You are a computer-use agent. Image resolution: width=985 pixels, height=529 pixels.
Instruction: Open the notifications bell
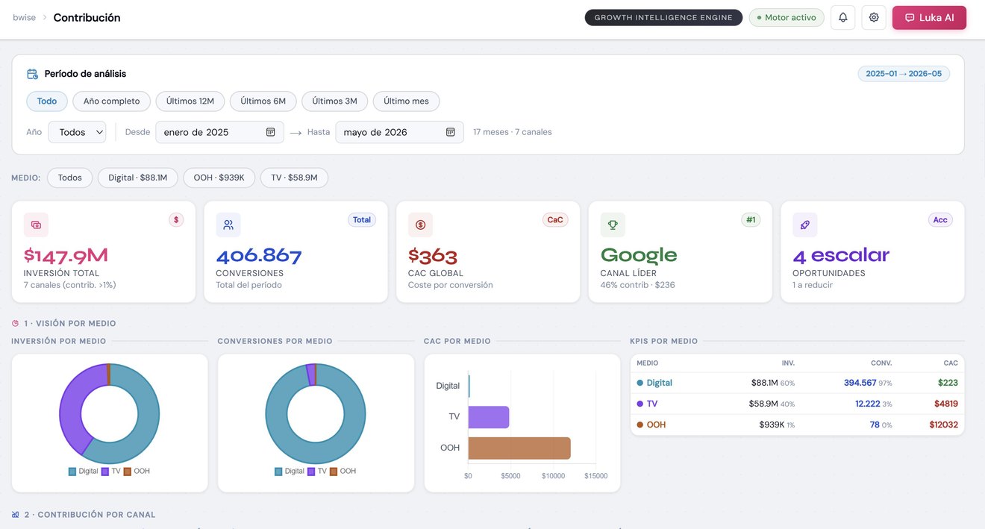[842, 17]
